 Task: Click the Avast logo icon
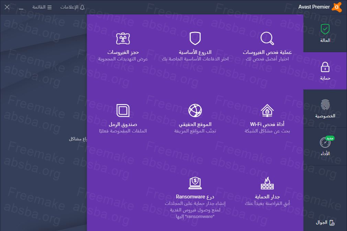pyautogui.click(x=337, y=7)
